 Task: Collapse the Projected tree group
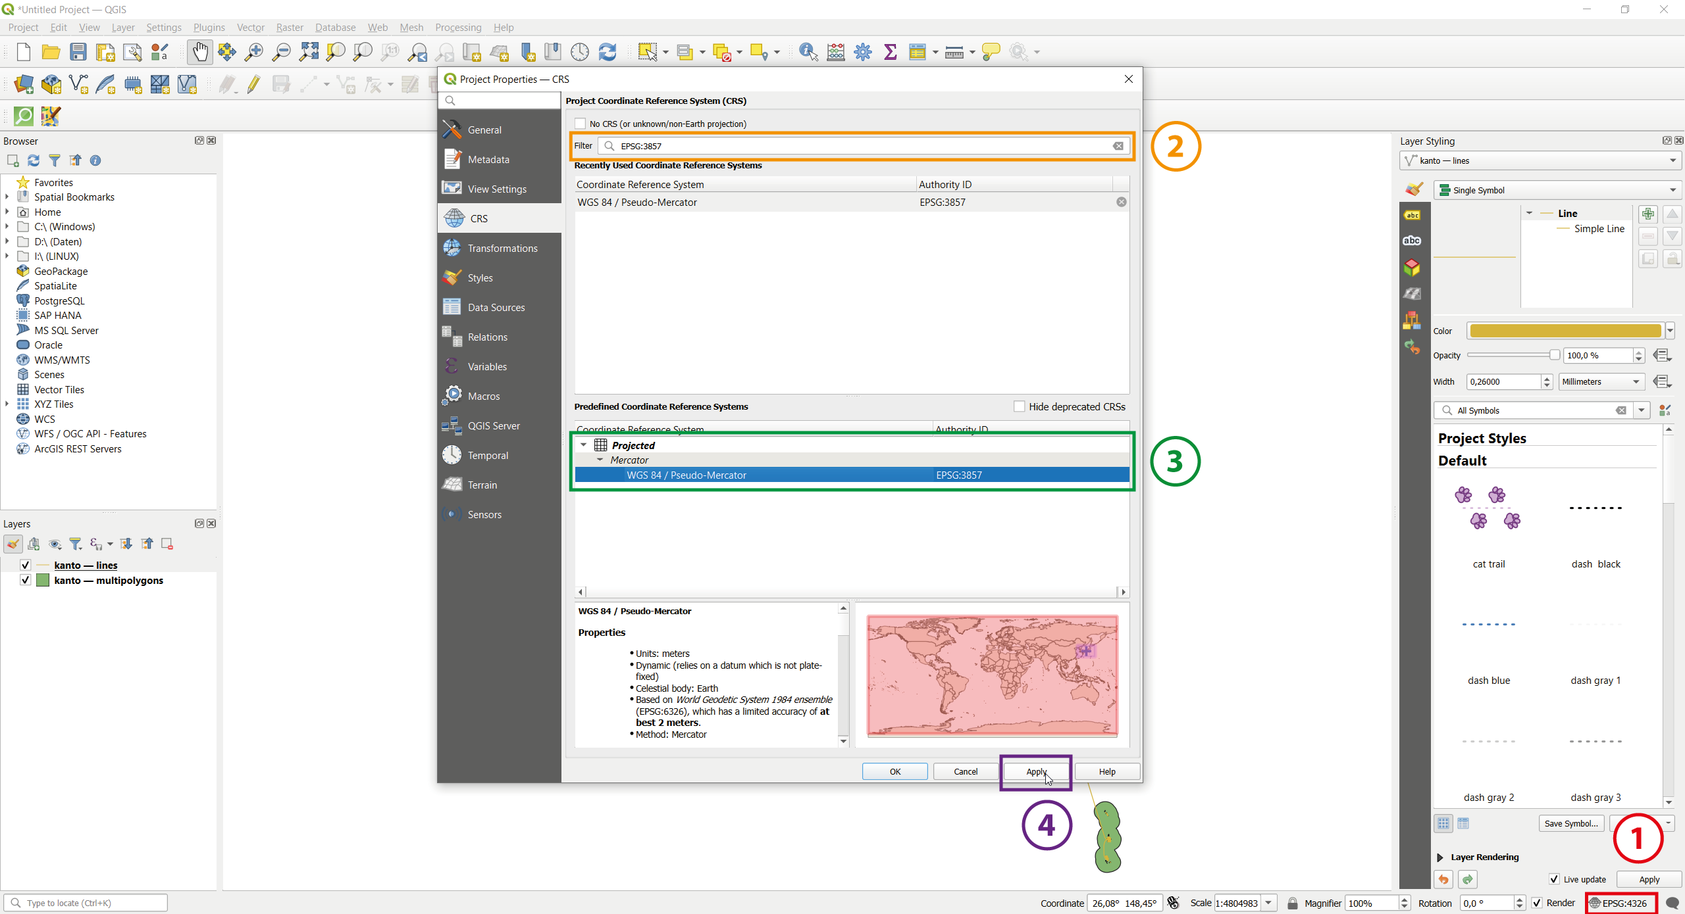pos(583,445)
